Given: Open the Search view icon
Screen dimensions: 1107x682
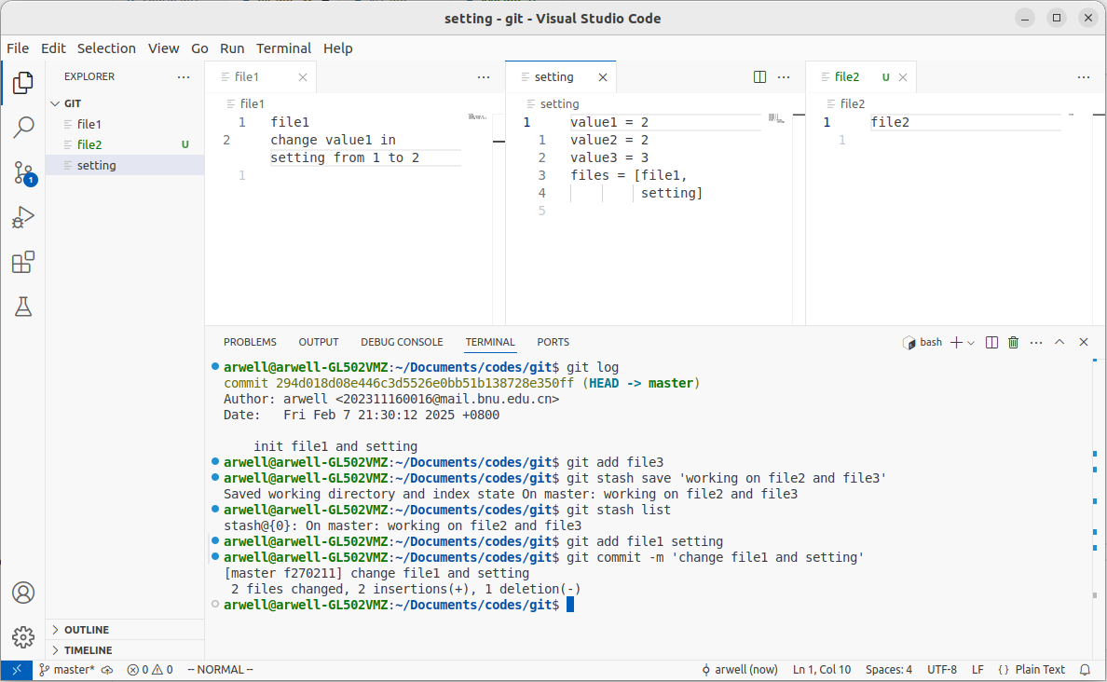Looking at the screenshot, I should 23,128.
